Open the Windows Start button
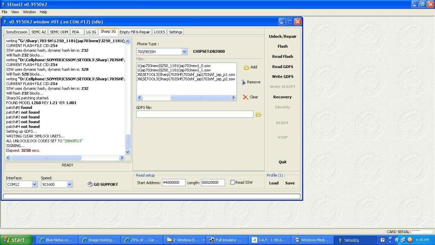Viewport: 435px width, 245px height. point(14,240)
